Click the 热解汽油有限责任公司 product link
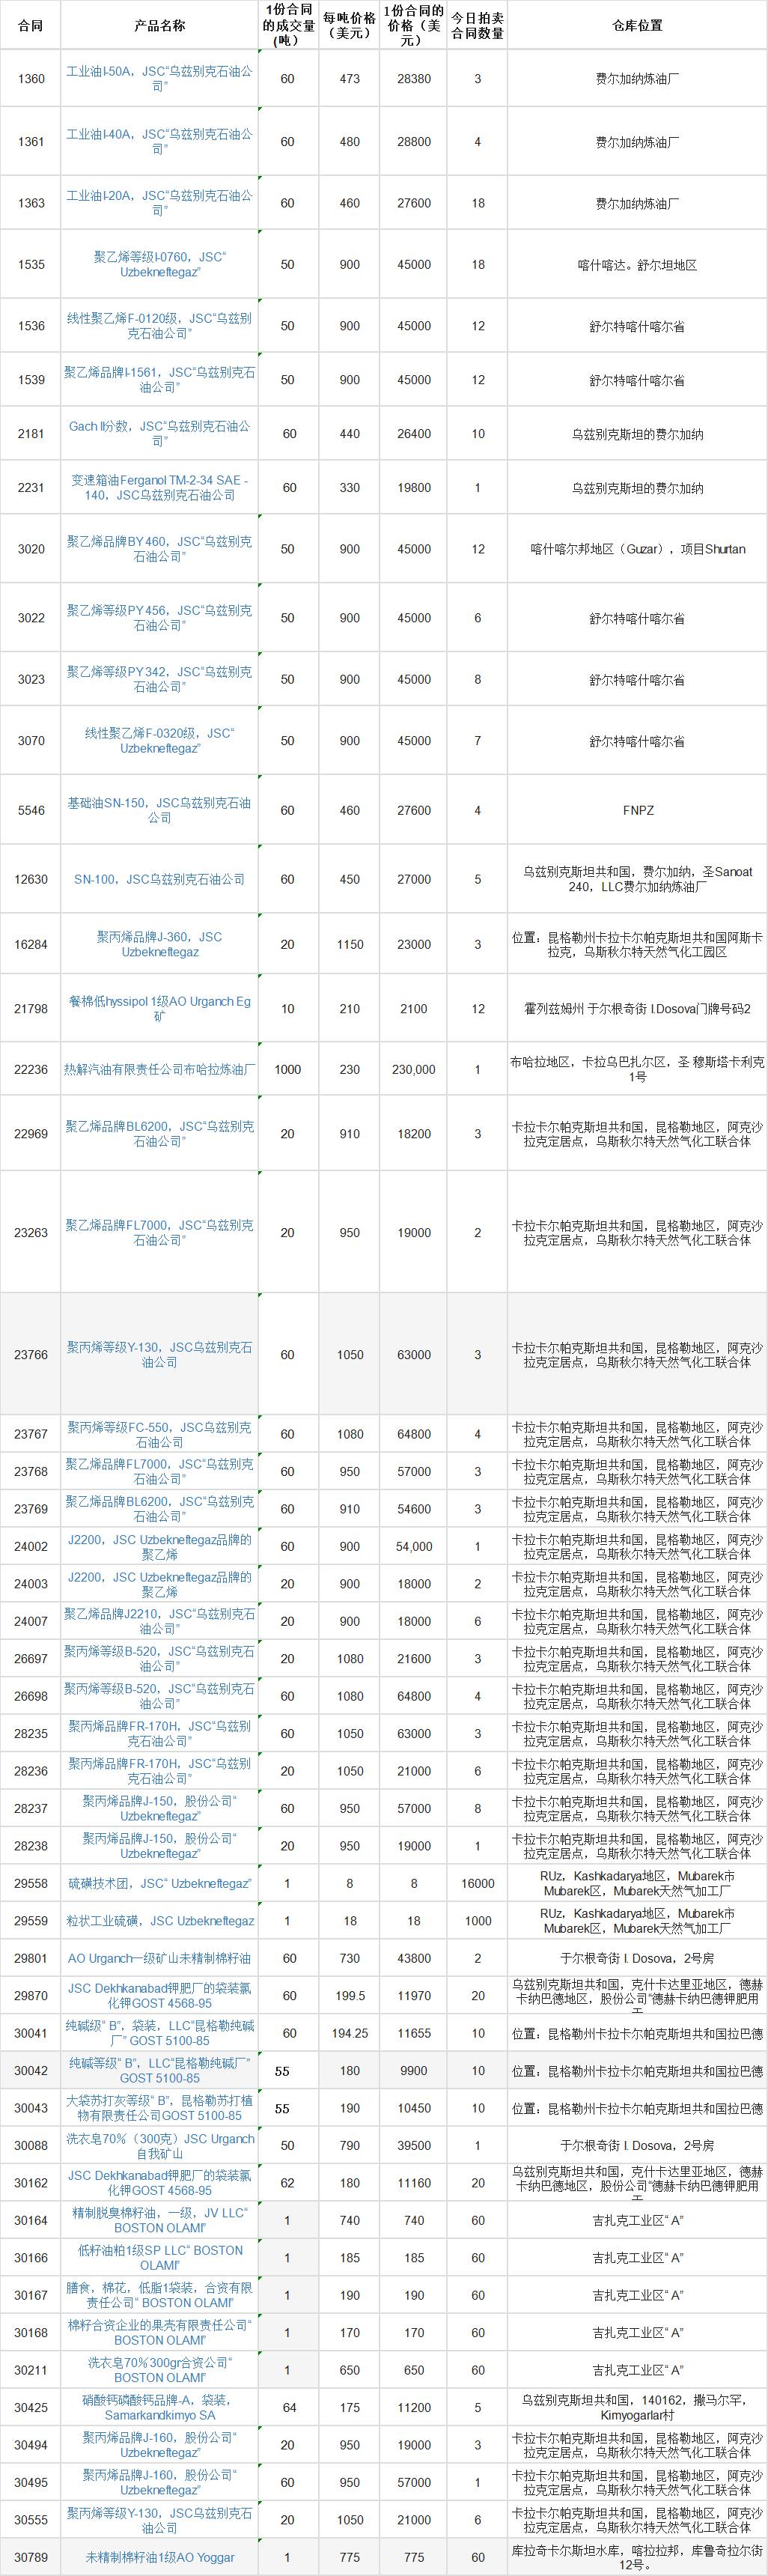Image resolution: width=768 pixels, height=2576 pixels. (159, 1069)
